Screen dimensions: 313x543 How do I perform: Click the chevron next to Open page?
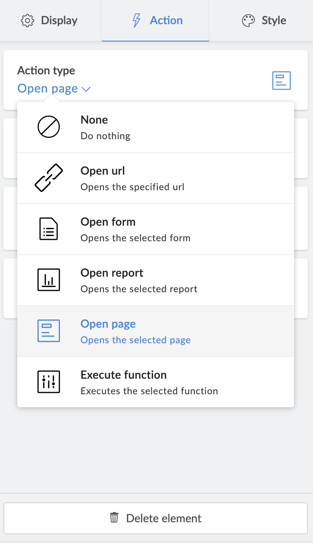[86, 89]
